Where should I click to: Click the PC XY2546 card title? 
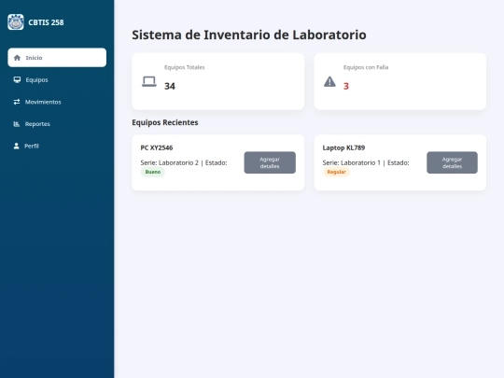[x=157, y=147]
